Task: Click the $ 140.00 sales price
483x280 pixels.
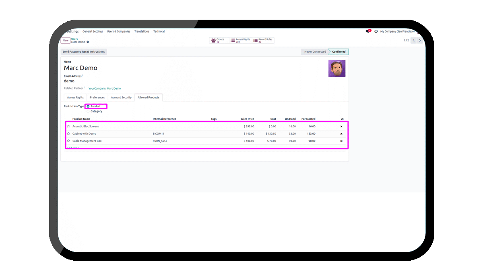Action: pos(249,134)
